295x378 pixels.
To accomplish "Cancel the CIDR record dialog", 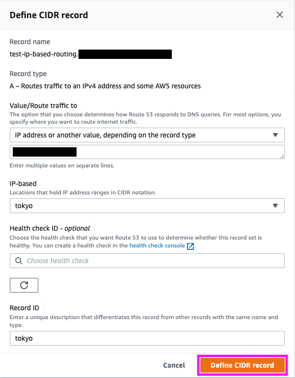I will coord(174,365).
